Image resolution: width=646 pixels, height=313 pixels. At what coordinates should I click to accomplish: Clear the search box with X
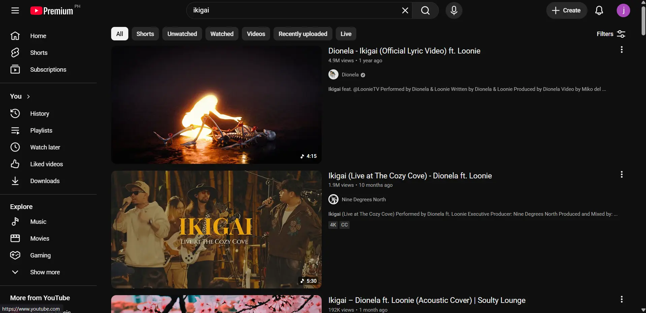pos(405,10)
